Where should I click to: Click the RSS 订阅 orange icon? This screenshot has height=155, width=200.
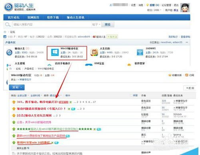(187, 75)
